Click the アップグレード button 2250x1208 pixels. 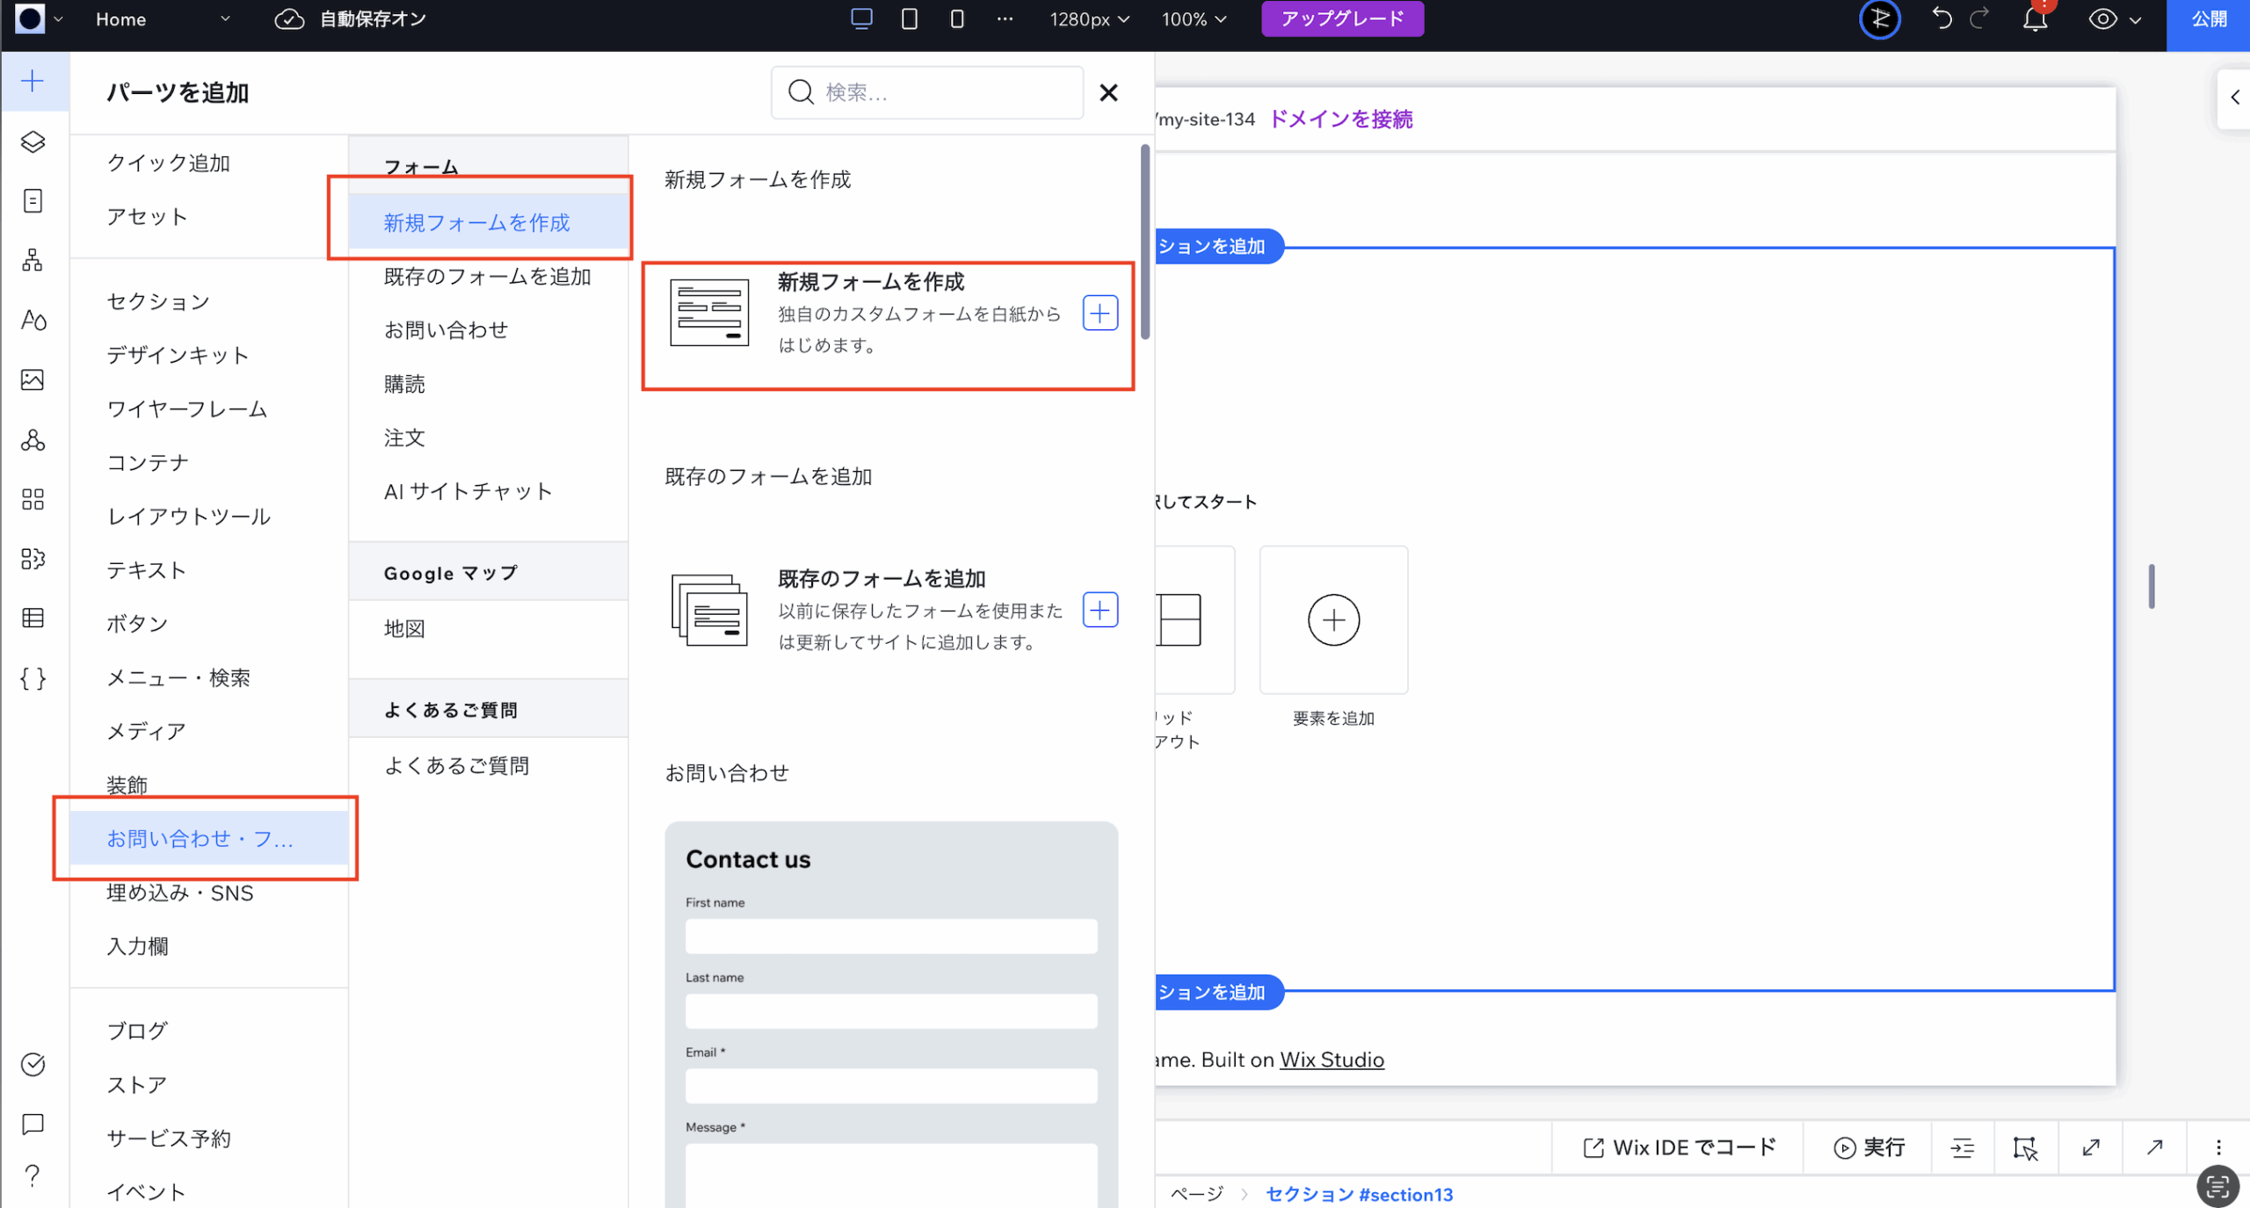[1342, 19]
